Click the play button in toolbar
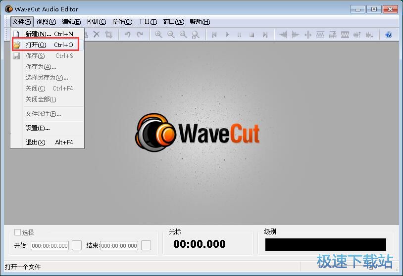 pyautogui.click(x=227, y=35)
